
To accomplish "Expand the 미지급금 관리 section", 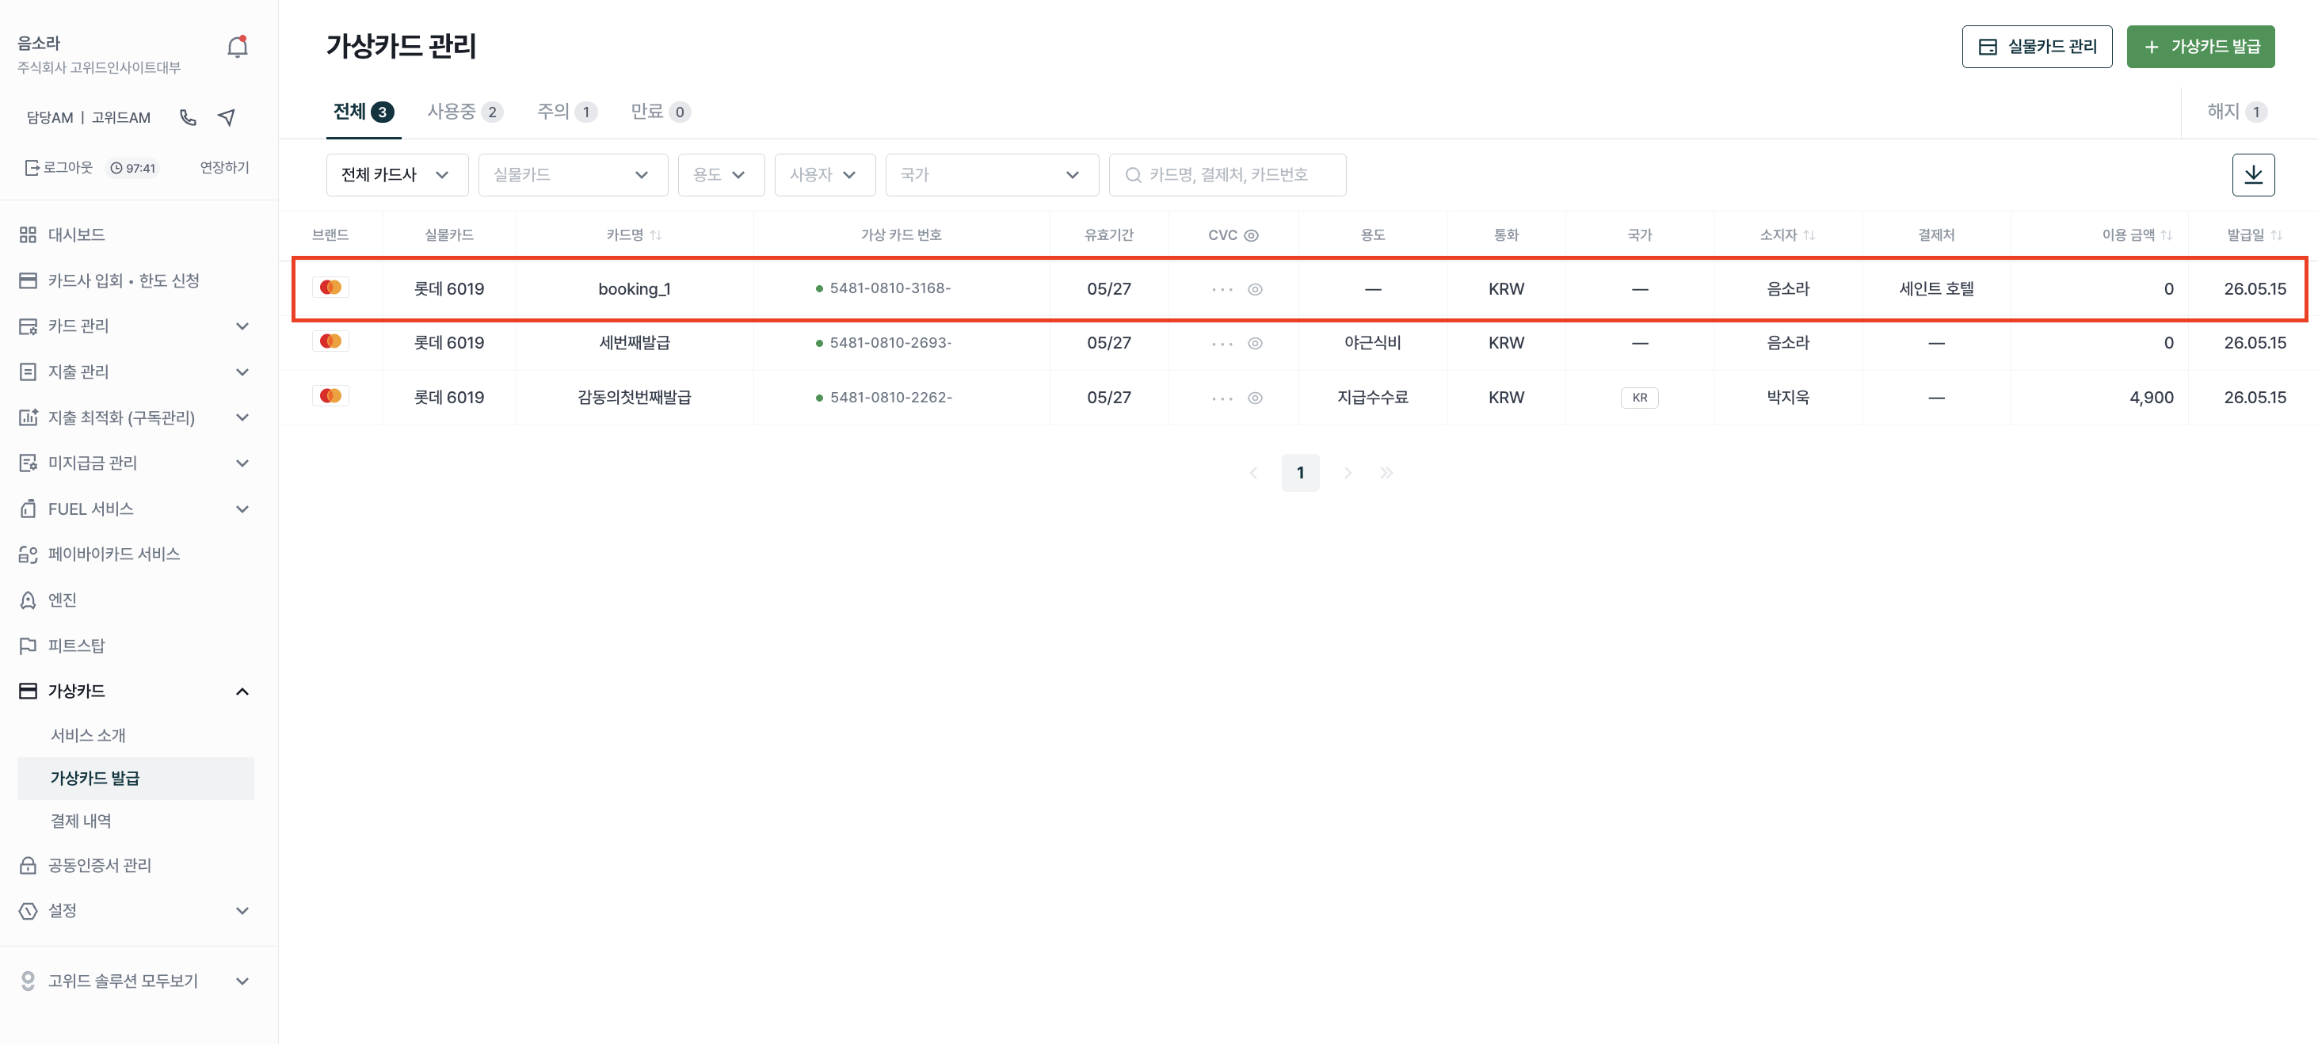I will coord(135,463).
